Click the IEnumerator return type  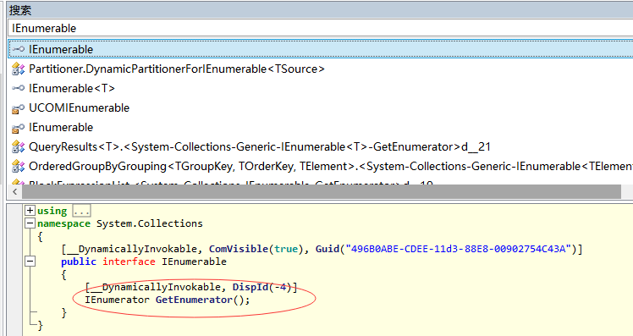point(117,300)
